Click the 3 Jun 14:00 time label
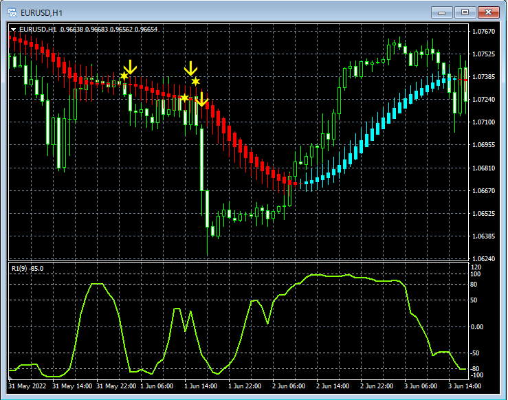 (465, 386)
